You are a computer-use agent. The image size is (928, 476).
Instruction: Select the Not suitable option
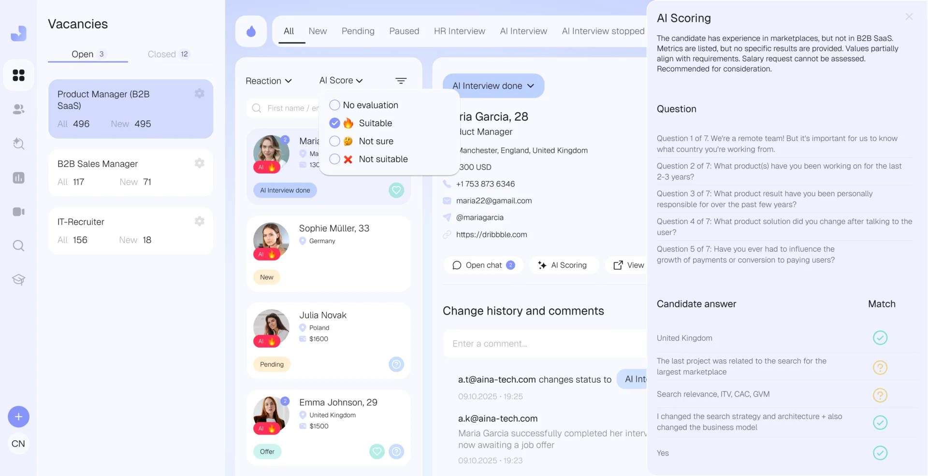[368, 159]
